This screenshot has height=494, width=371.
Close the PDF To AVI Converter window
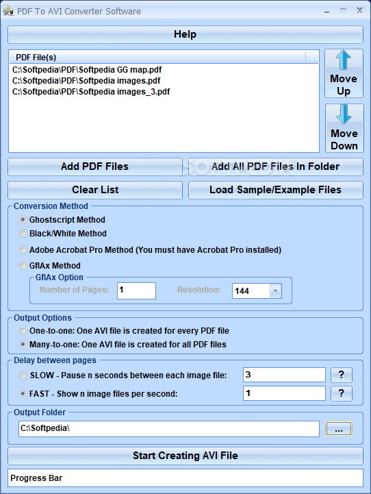point(359,10)
